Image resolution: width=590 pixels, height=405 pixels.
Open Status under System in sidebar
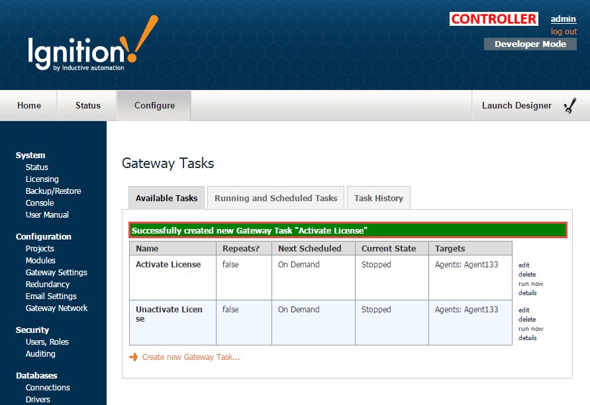(37, 167)
